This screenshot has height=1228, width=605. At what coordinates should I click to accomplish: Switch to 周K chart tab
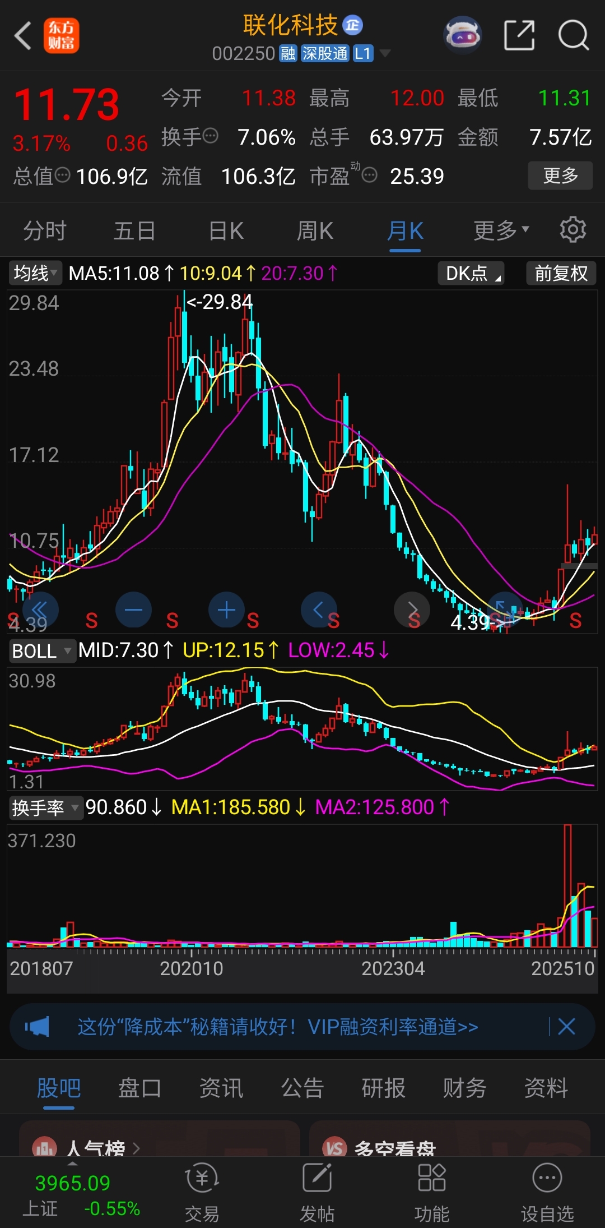315,230
